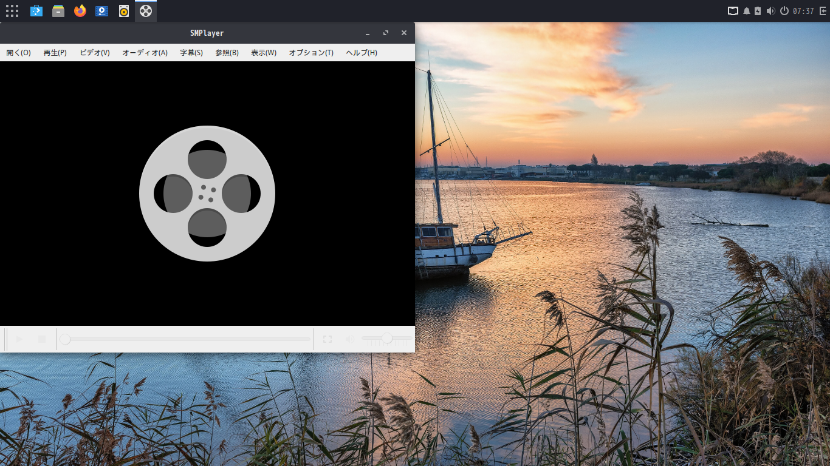The width and height of the screenshot is (830, 466).
Task: Click the film reel logo in video area
Action: tap(207, 194)
